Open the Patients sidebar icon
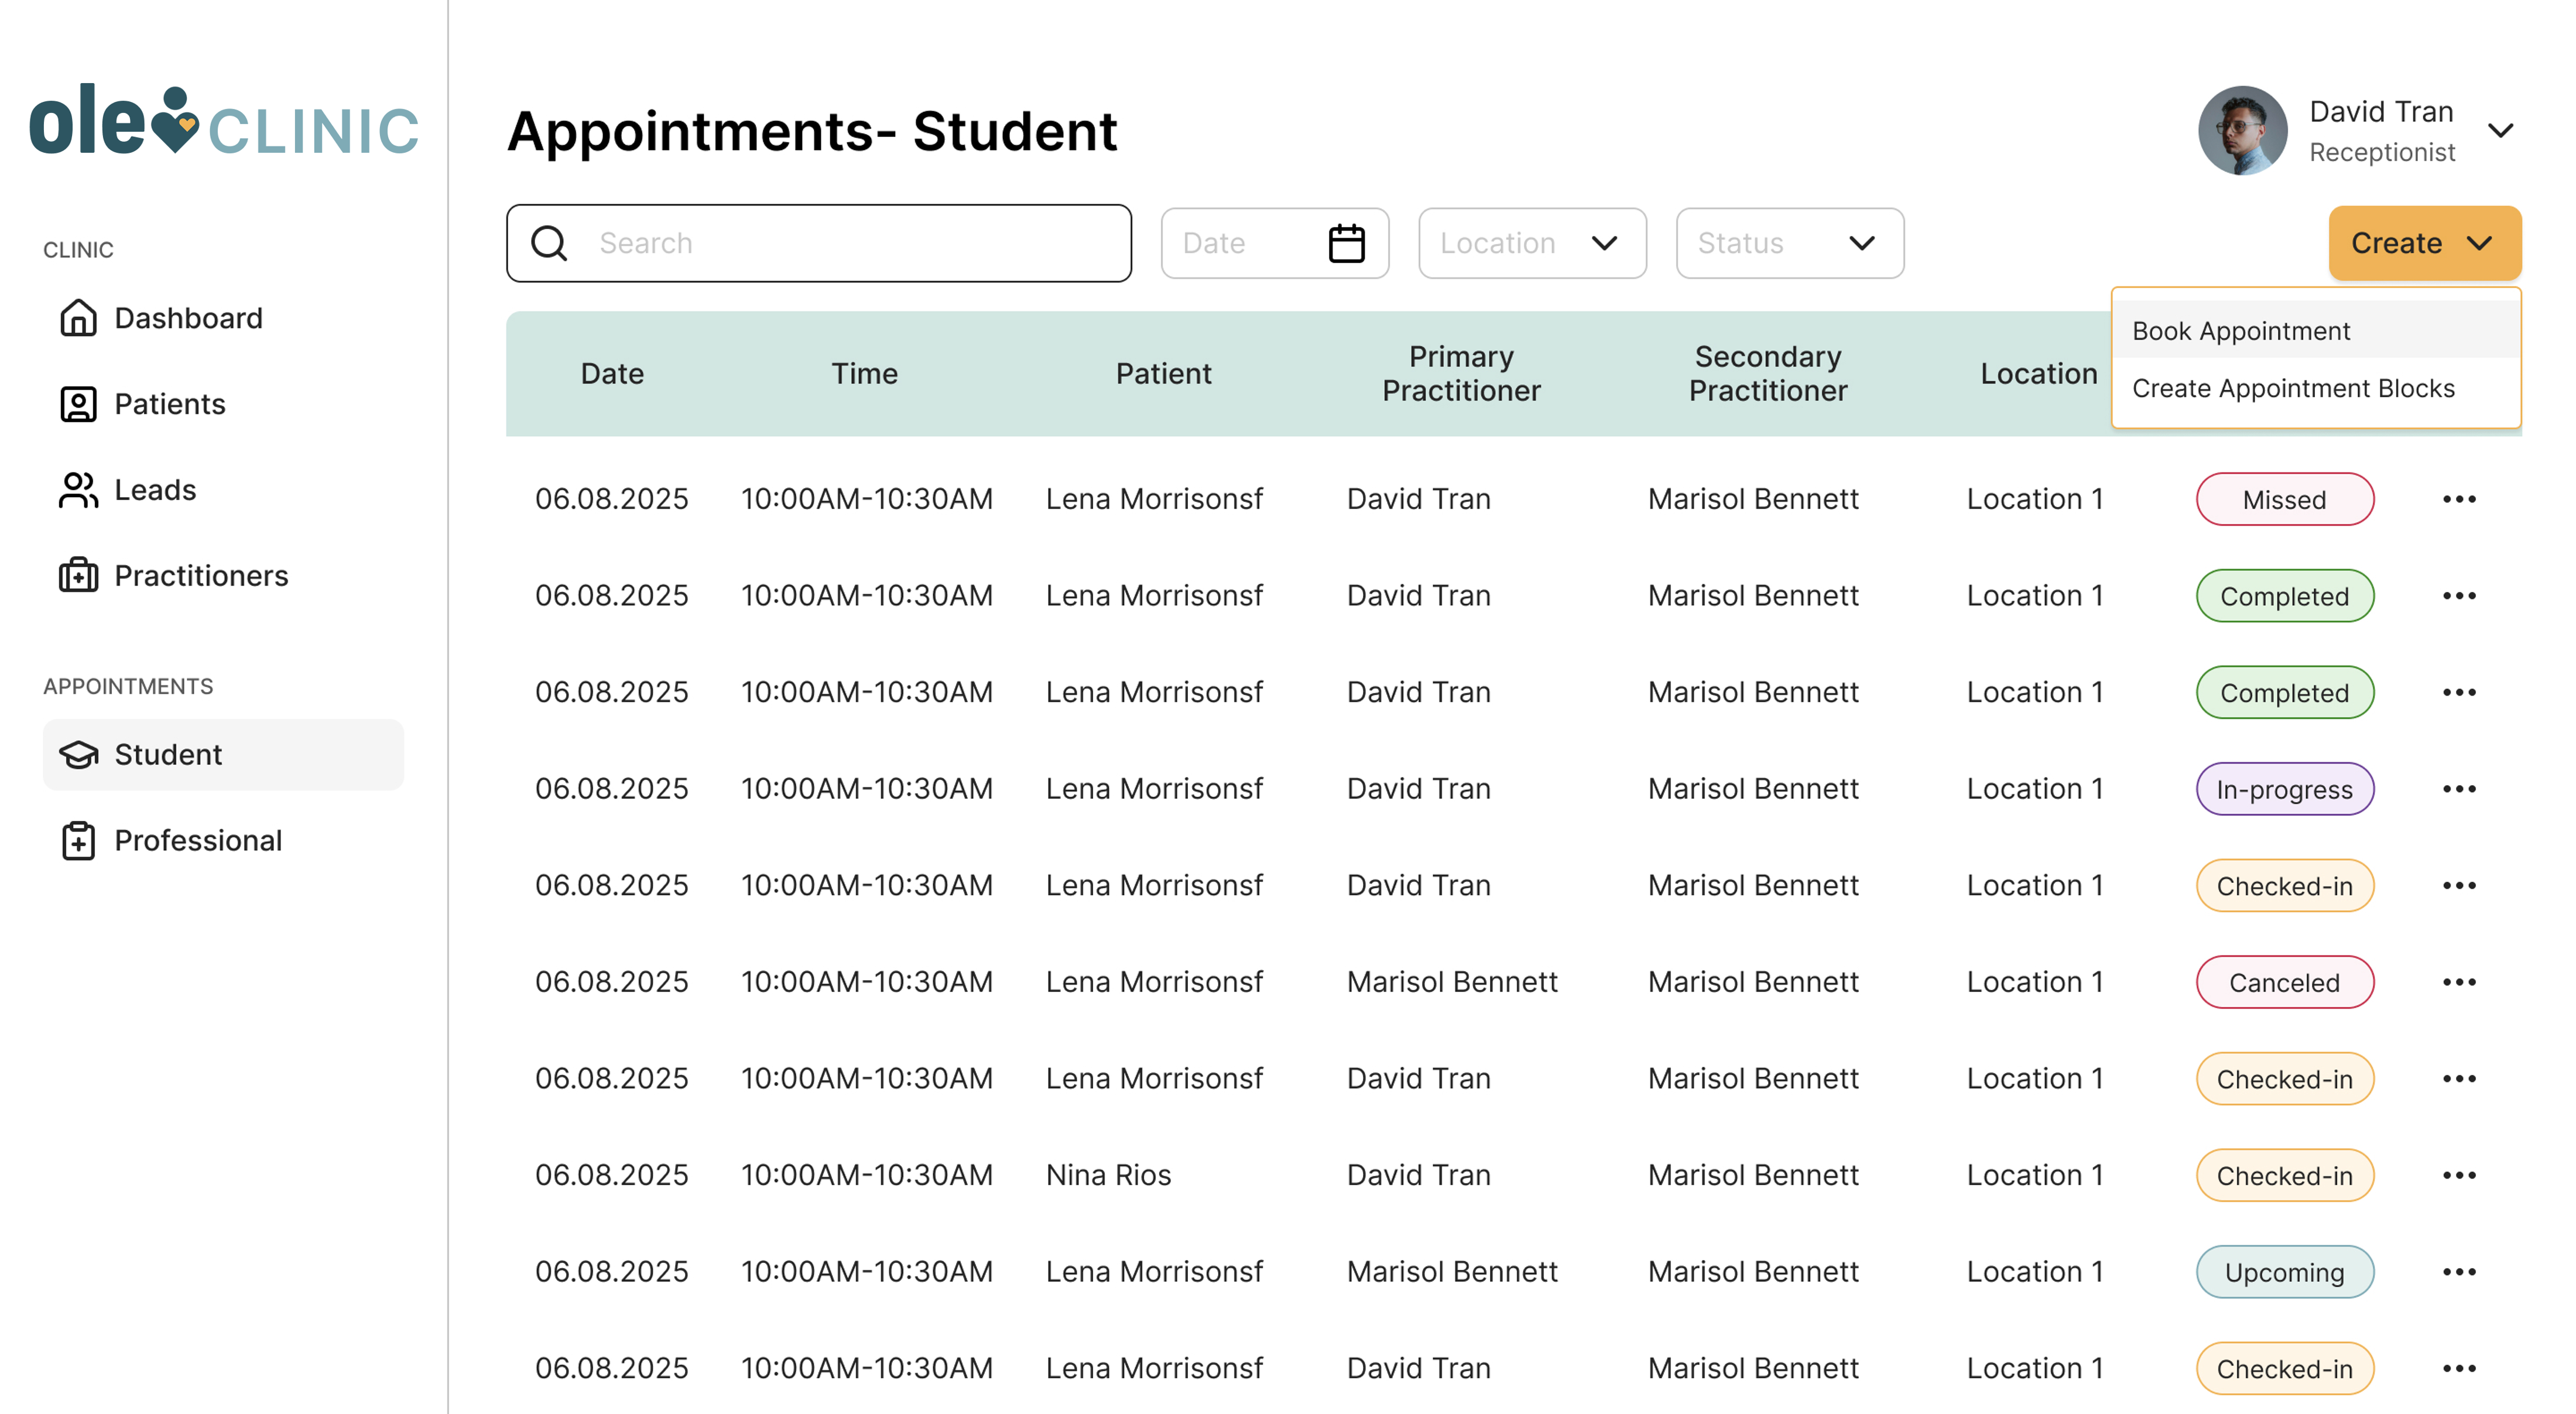The image size is (2576, 1414). 78,404
